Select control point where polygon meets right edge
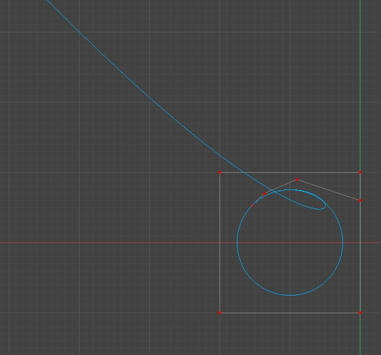 tap(360, 200)
